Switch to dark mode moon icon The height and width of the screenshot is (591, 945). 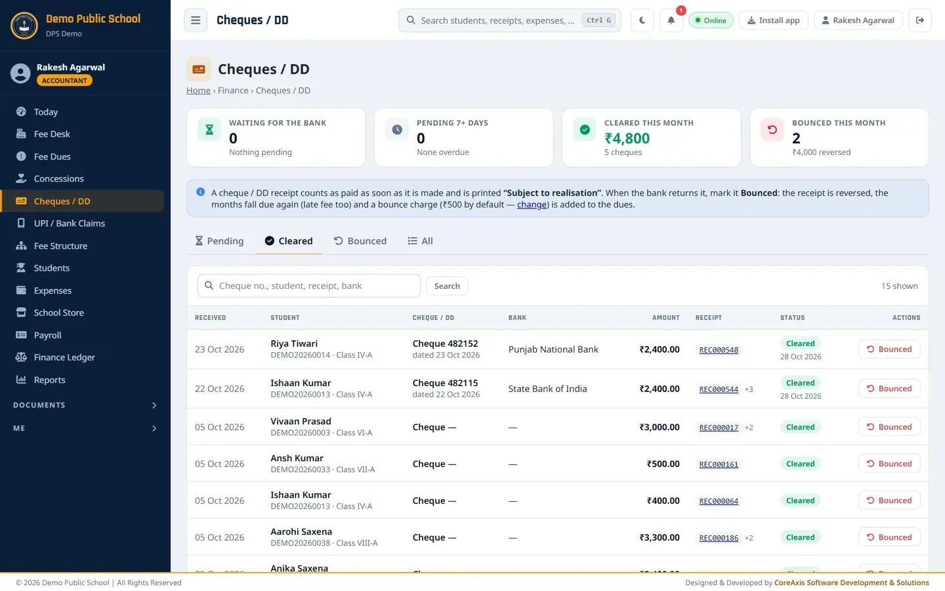(642, 20)
